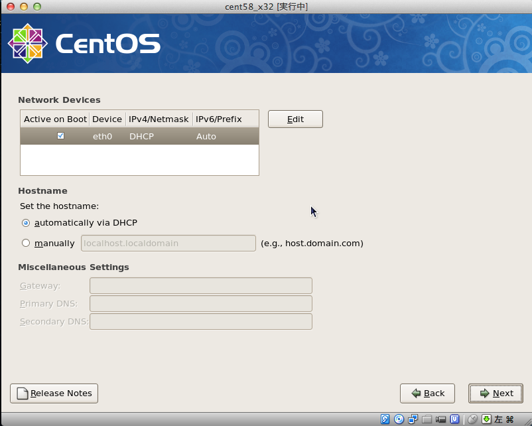Click the 'IPv4/Netmask' column header
Screen dimensions: 532x426
click(159, 119)
